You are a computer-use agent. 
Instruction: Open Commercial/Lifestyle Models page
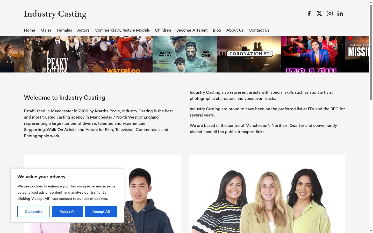(x=122, y=30)
